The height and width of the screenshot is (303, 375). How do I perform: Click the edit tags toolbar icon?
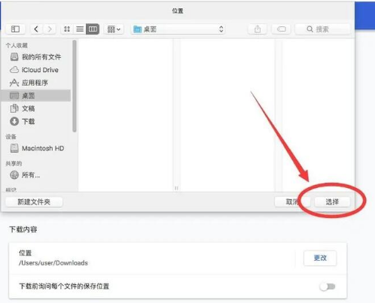tap(281, 29)
